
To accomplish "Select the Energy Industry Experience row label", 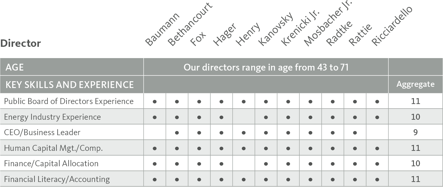I will pyautogui.click(x=53, y=117).
